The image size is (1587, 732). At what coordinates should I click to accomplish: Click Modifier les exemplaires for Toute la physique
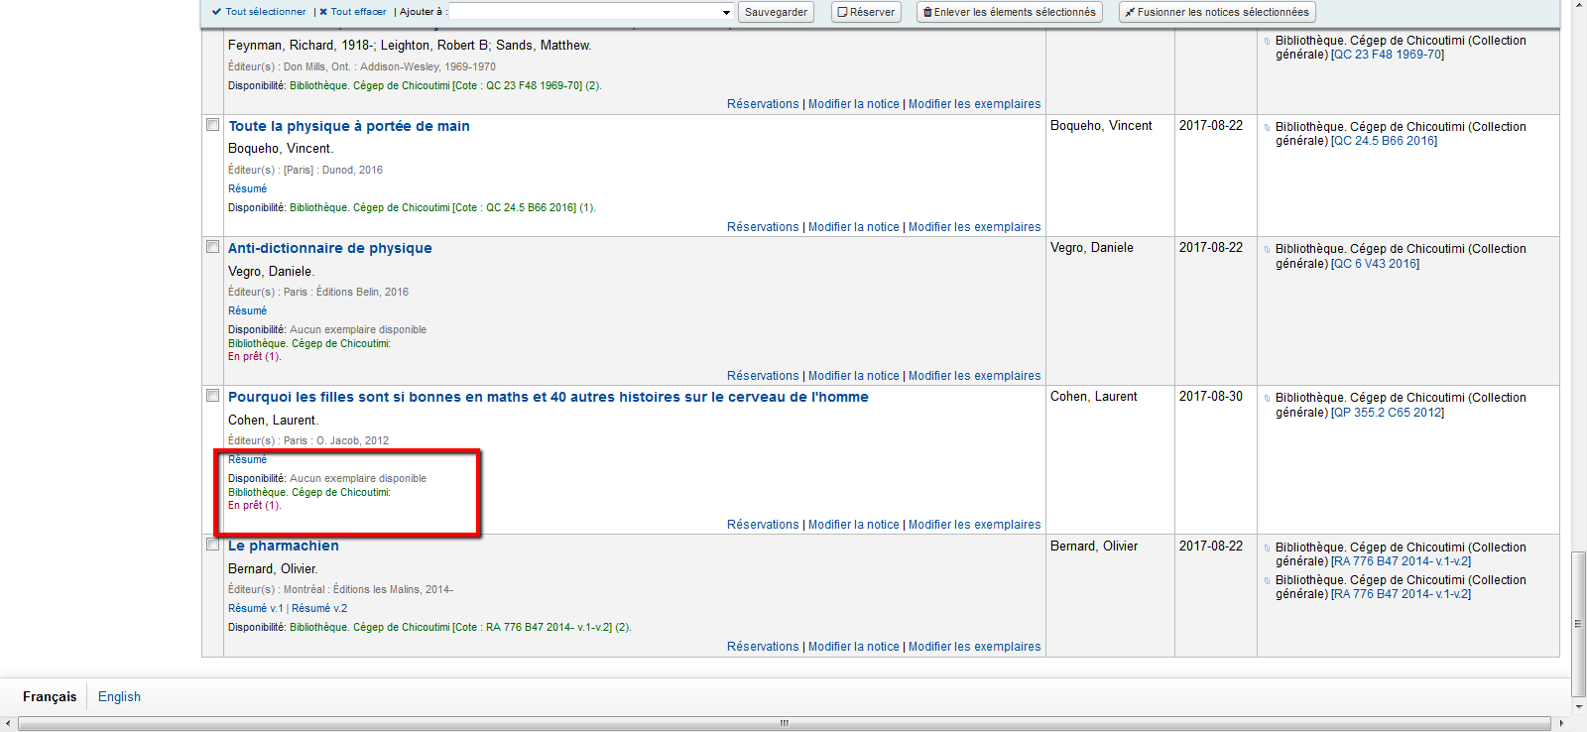coord(975,227)
